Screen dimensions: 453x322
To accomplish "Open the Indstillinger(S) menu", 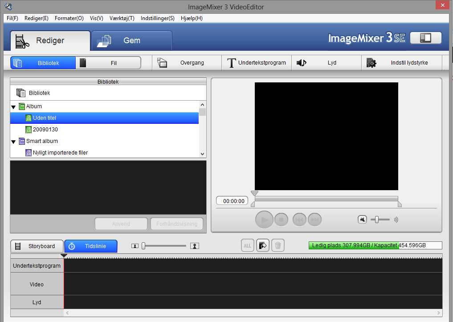I will (x=157, y=18).
